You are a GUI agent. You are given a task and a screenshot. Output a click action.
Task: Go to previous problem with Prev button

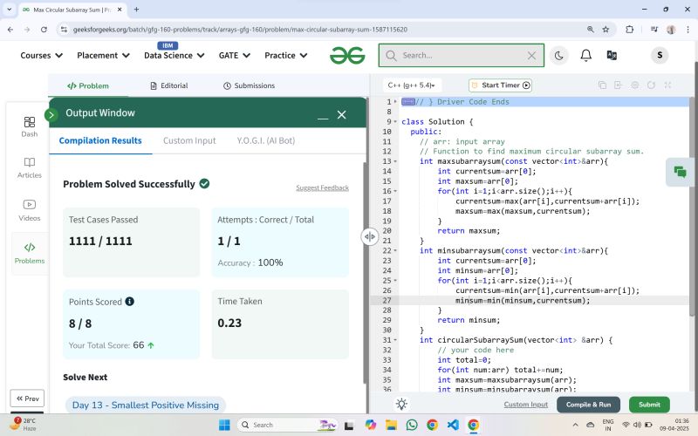point(27,399)
